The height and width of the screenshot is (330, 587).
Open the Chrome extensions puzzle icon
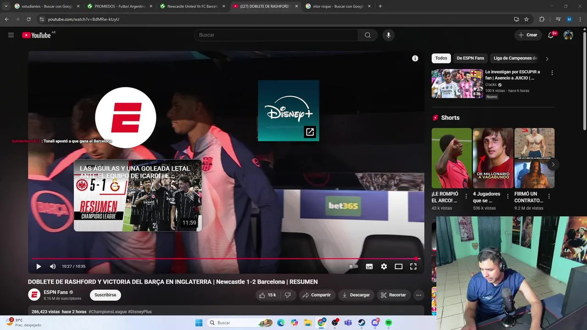tap(542, 19)
